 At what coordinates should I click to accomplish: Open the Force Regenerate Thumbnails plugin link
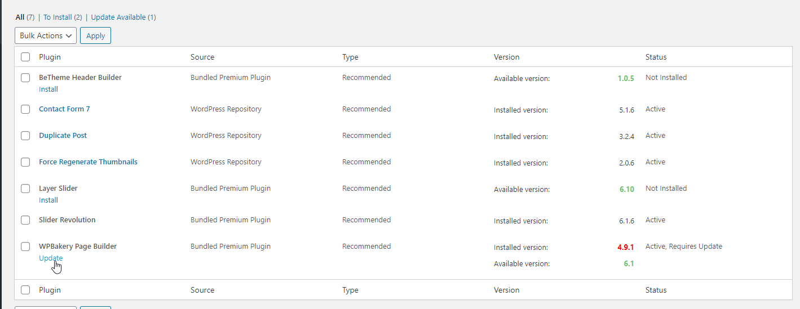tap(88, 162)
